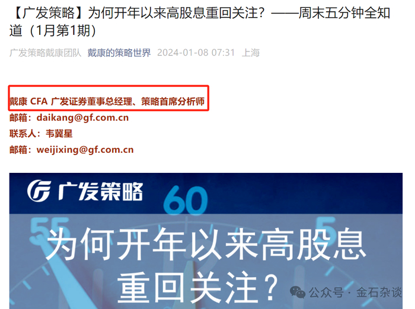Click the banner headline 为何开年以来高股息

pos(206,244)
